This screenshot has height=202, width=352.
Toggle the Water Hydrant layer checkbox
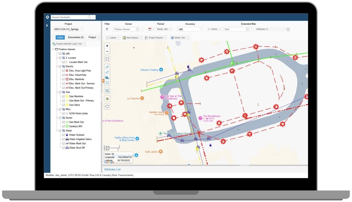(63, 135)
